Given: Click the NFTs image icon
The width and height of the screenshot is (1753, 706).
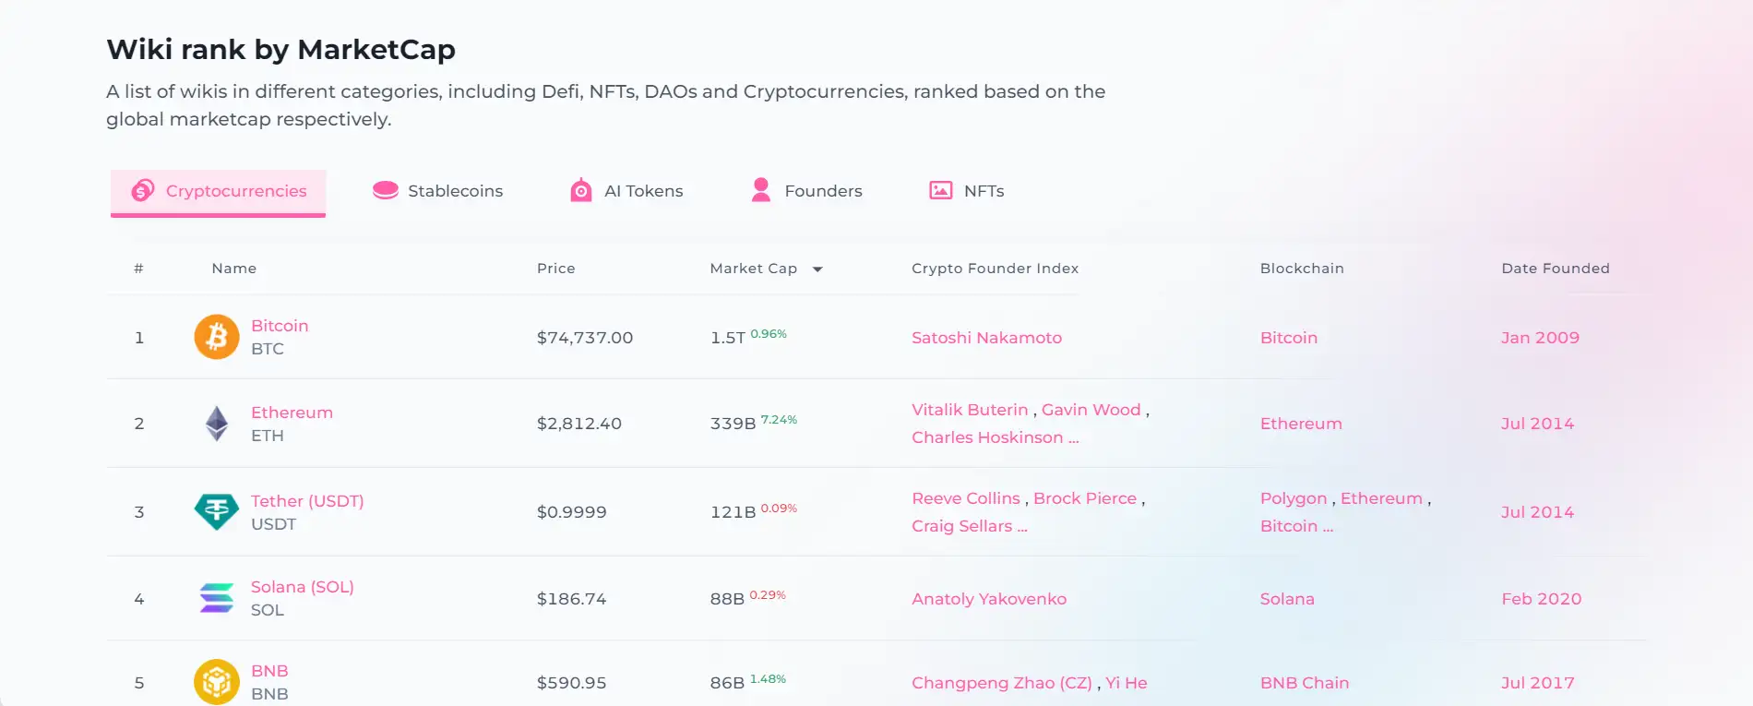Looking at the screenshot, I should coord(940,190).
